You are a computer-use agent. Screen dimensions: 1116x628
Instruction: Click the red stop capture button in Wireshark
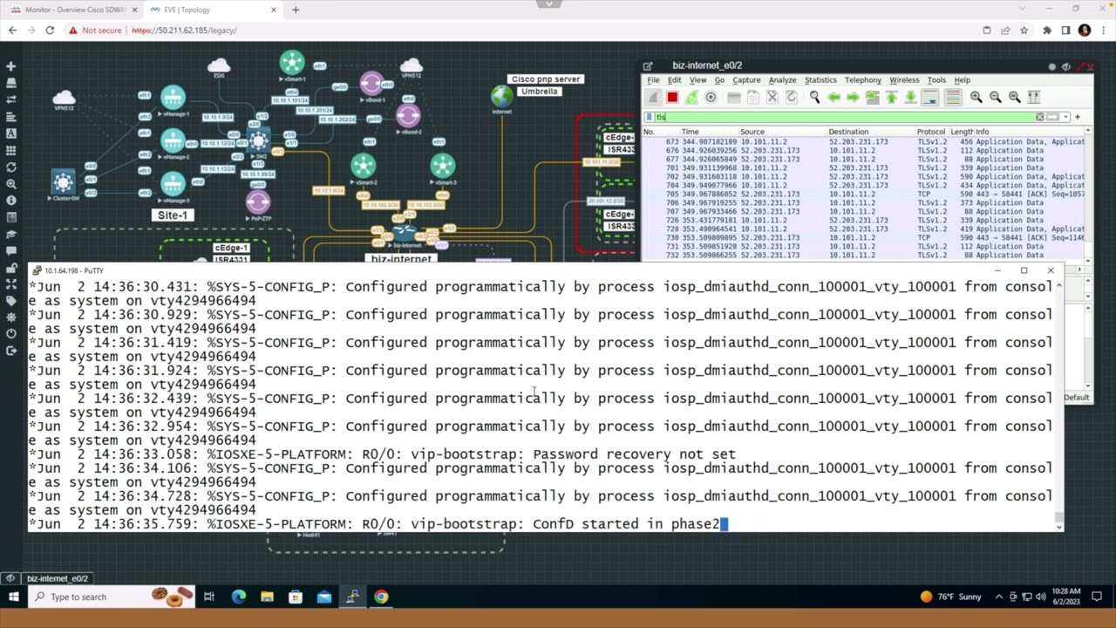pyautogui.click(x=672, y=98)
